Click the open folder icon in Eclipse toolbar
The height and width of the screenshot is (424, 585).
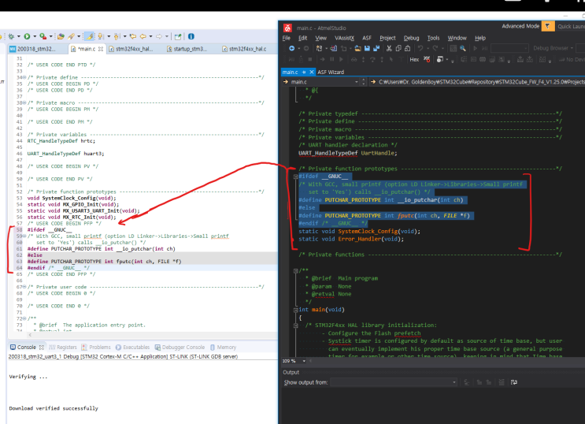pyautogui.click(x=61, y=36)
